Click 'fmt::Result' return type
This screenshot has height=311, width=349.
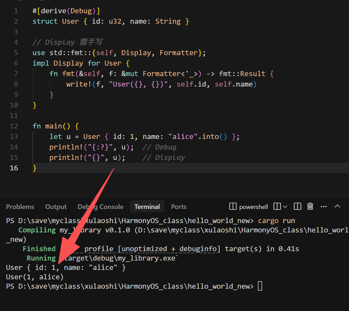pyautogui.click(x=242, y=74)
